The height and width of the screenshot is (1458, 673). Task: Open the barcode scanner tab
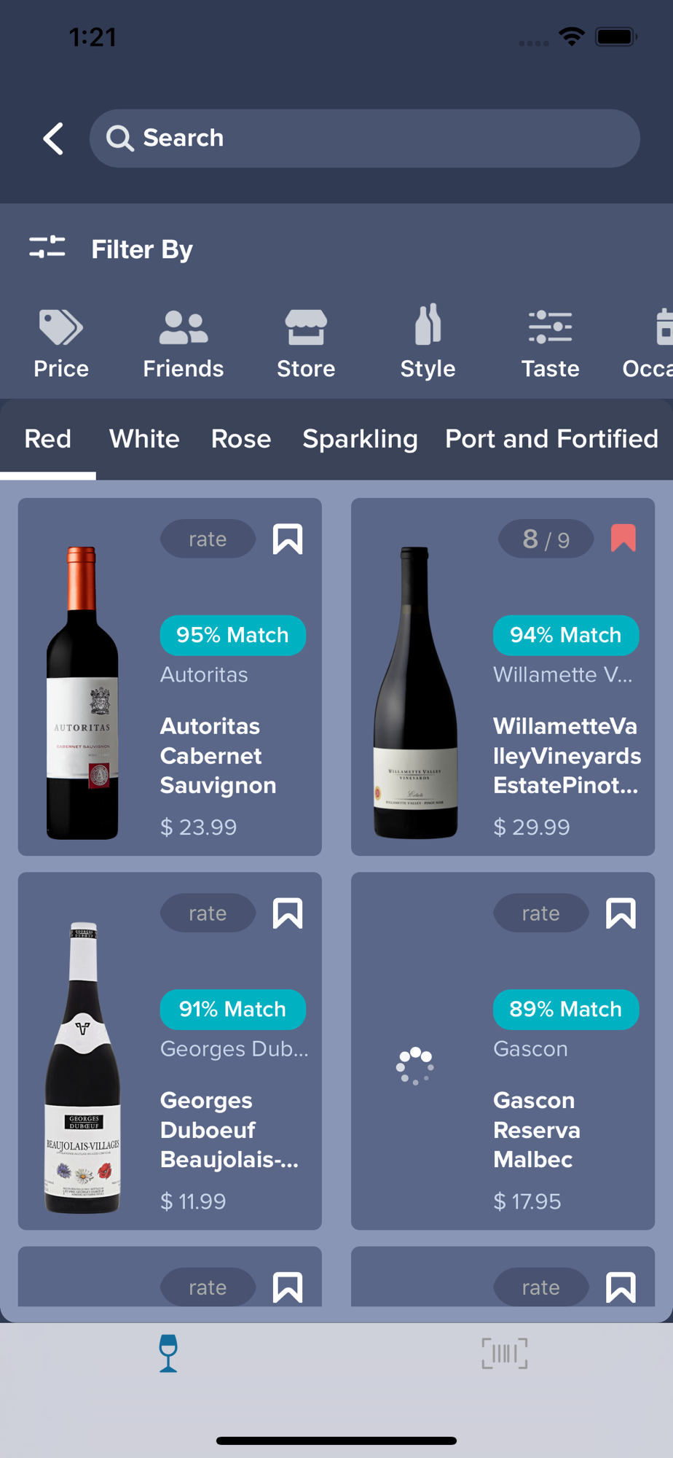tap(504, 1354)
